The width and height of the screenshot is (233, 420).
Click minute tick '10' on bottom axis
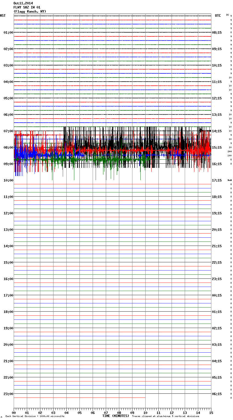tap(145, 413)
